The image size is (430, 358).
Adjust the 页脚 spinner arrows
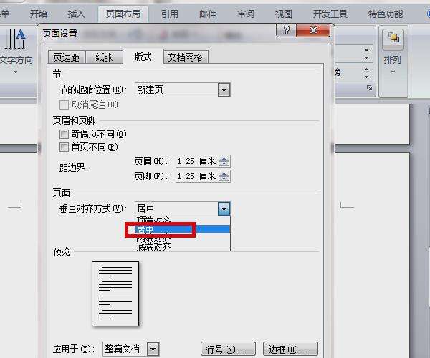tap(224, 176)
